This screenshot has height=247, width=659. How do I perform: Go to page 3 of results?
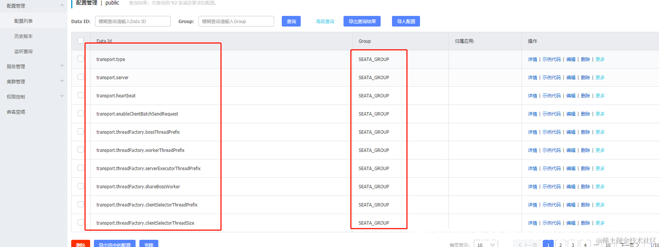click(573, 244)
